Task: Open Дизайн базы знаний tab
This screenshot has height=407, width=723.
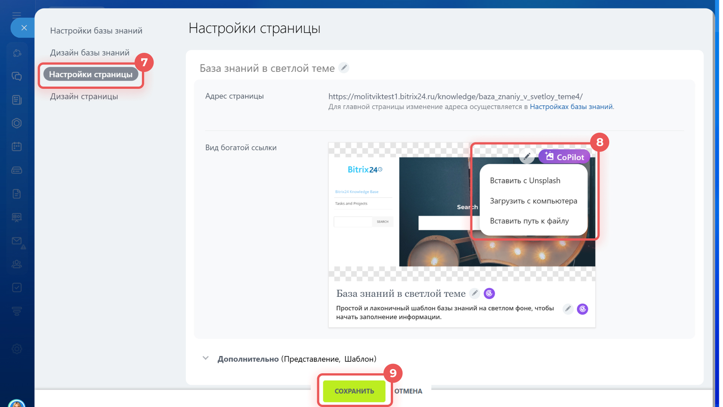Action: click(x=90, y=52)
